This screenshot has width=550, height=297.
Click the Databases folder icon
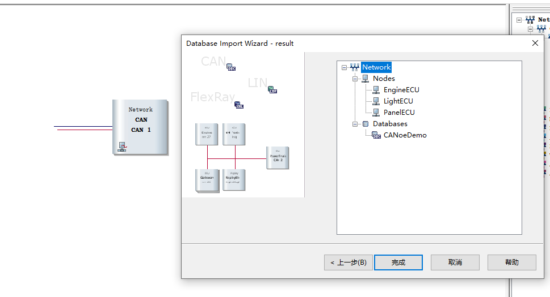click(x=366, y=124)
